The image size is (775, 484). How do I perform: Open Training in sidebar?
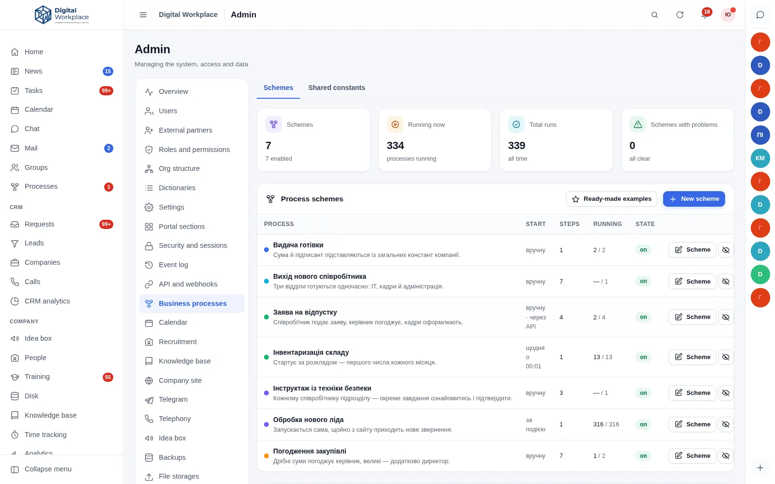pyautogui.click(x=62, y=377)
